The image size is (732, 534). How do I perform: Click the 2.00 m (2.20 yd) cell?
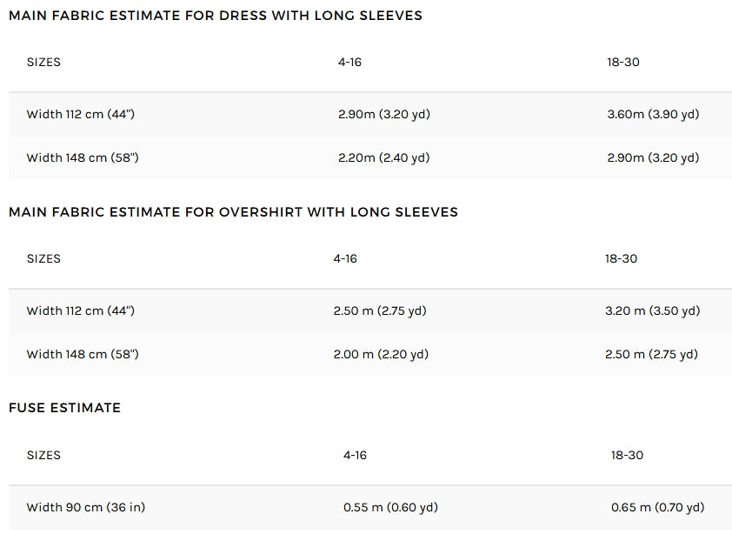coord(381,355)
